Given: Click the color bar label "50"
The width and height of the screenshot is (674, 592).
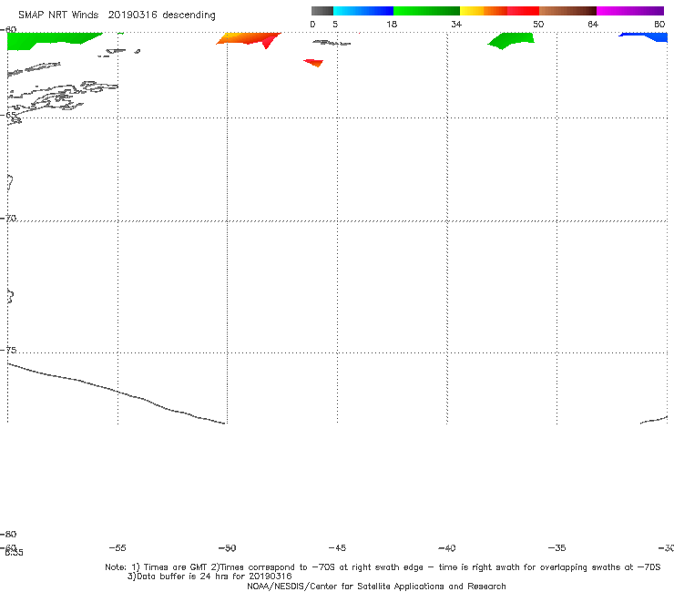Looking at the screenshot, I should point(538,24).
